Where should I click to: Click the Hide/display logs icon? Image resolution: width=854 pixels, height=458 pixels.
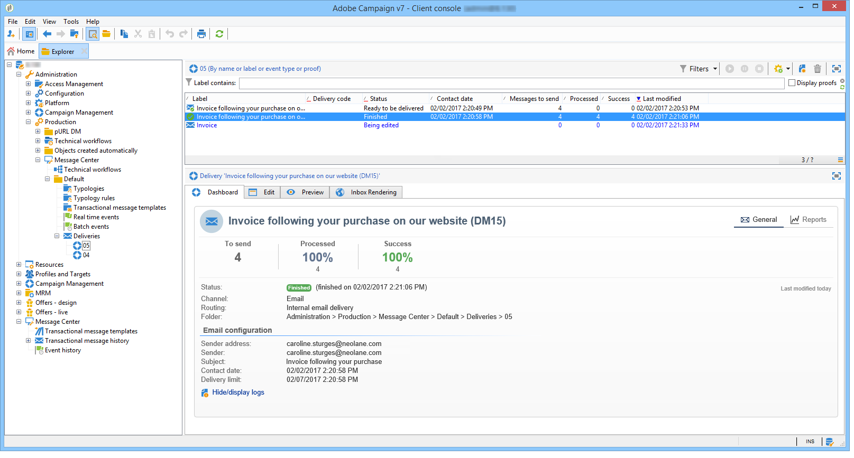coord(205,393)
